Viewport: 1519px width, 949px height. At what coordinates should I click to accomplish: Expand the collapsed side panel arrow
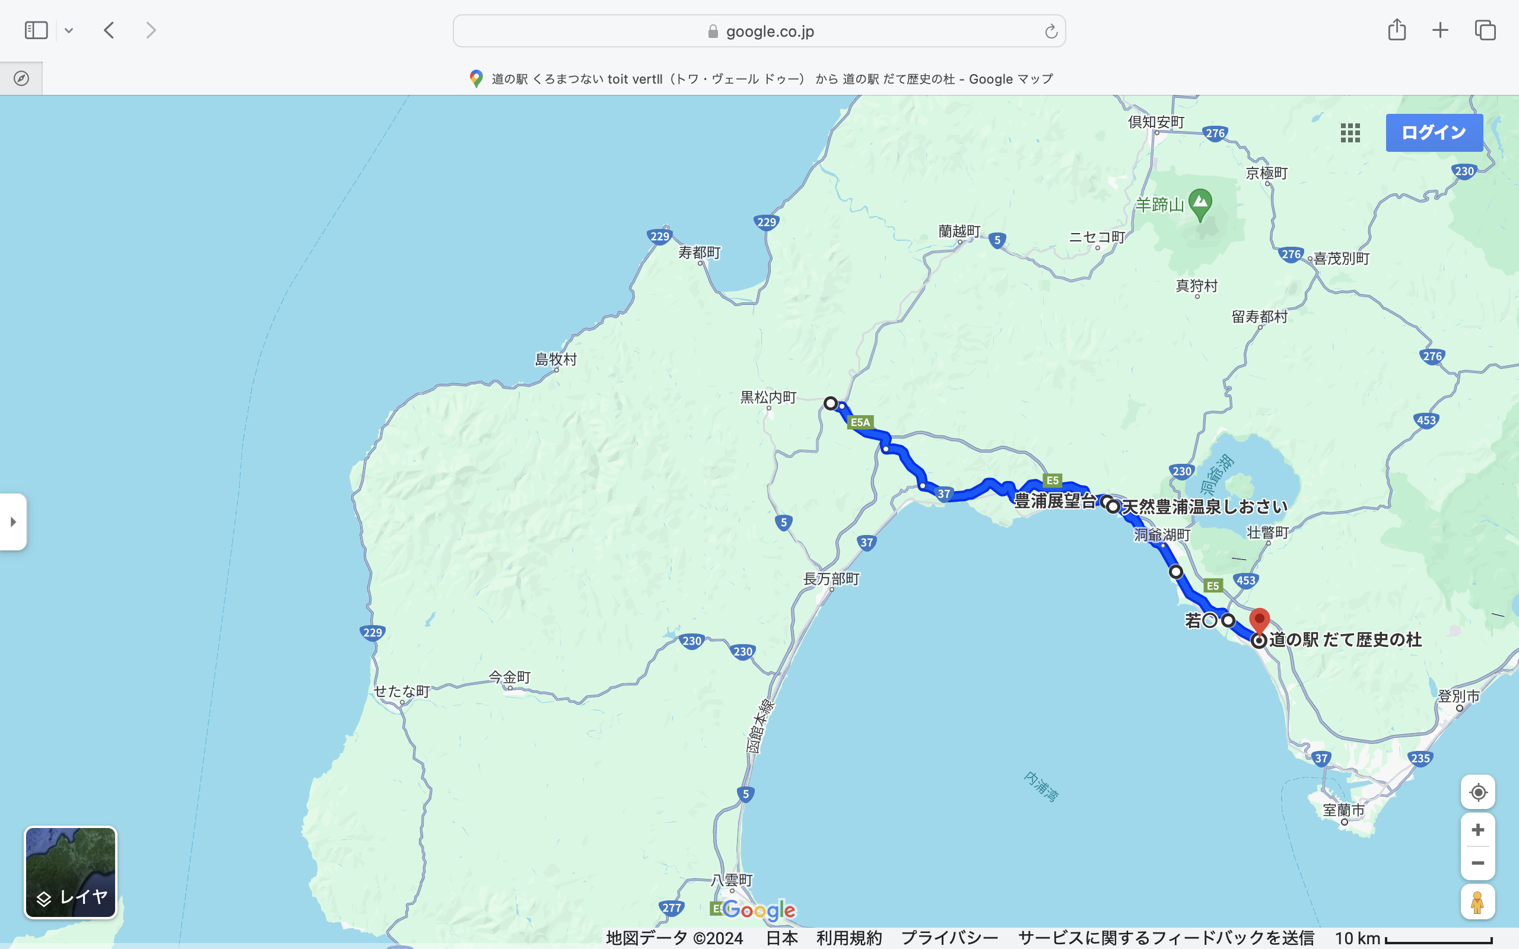[13, 521]
